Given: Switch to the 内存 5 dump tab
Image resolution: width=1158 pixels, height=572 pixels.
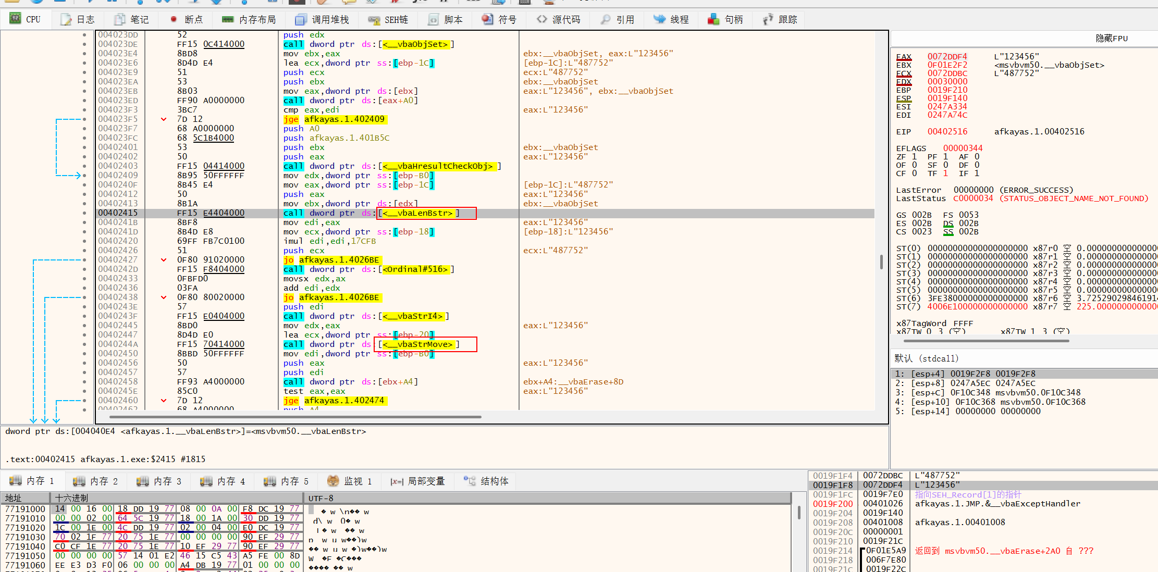Looking at the screenshot, I should [286, 481].
